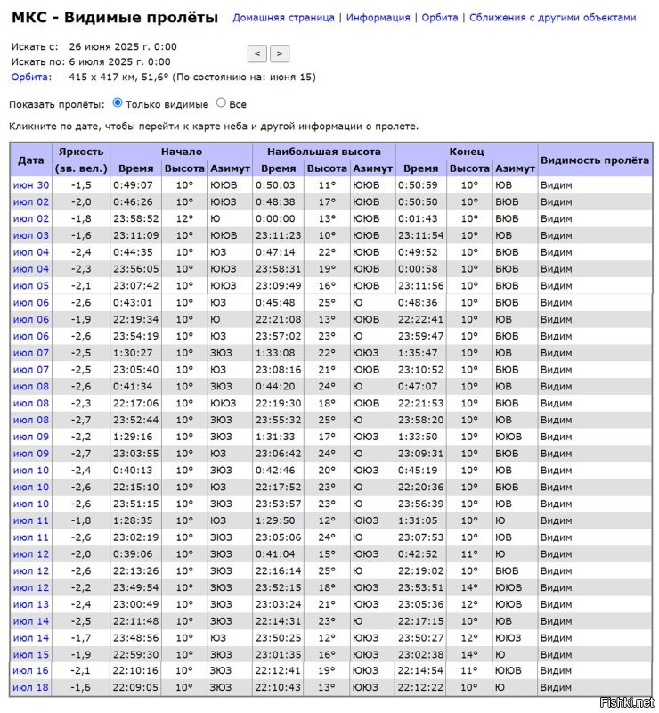The height and width of the screenshot is (713, 659).
Task: Open июл 08 pass starting at 23:52:44
Action: point(31,420)
